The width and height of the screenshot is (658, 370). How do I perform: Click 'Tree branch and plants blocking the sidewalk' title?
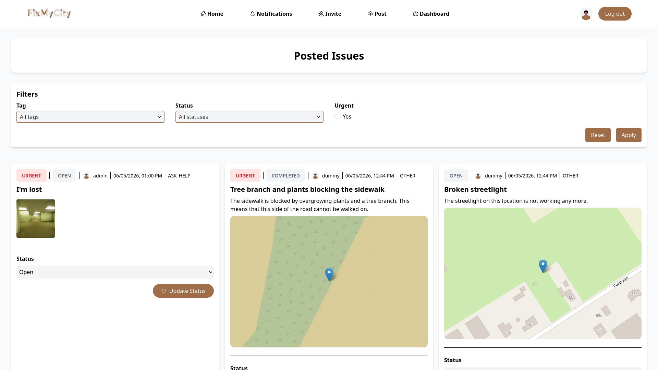(x=307, y=189)
